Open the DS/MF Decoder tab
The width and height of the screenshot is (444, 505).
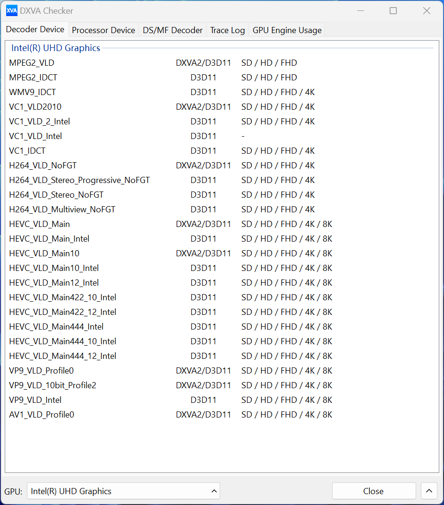pyautogui.click(x=172, y=30)
